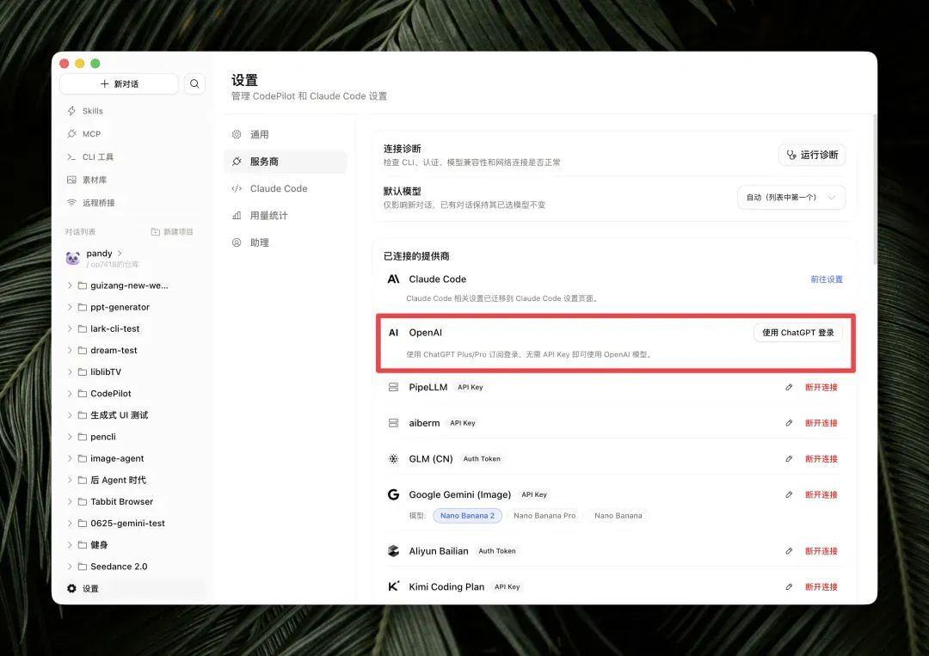Viewport: 929px width, 656px height.
Task: Switch to the 用量统计 settings tab
Action: click(x=285, y=216)
